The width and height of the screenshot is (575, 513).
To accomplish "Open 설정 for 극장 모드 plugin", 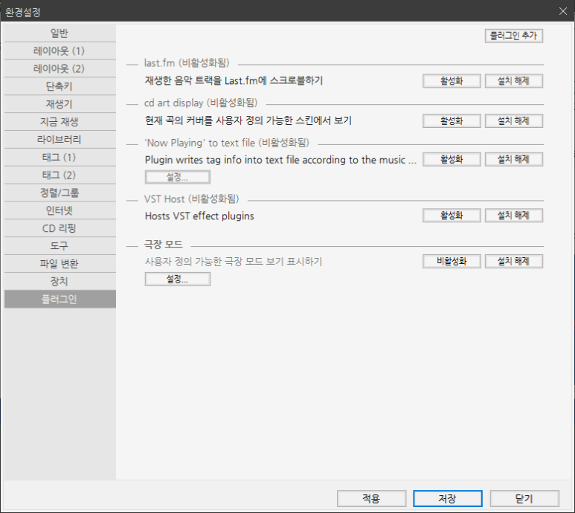I will pos(178,280).
